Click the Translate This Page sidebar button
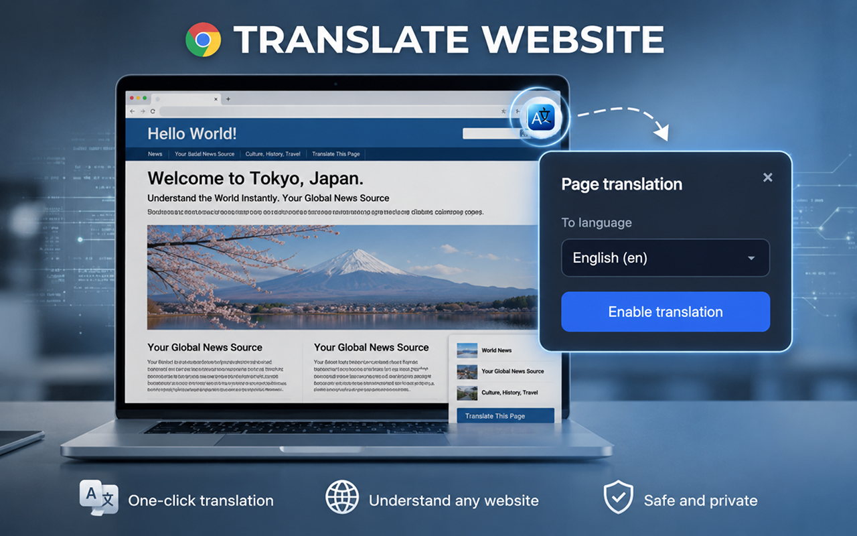The image size is (857, 536). click(505, 416)
